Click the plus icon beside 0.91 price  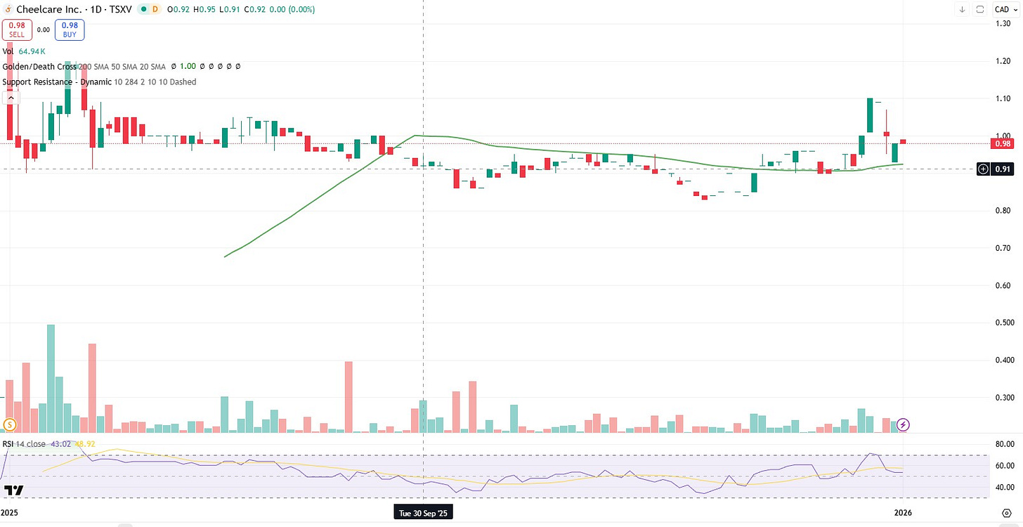(983, 169)
